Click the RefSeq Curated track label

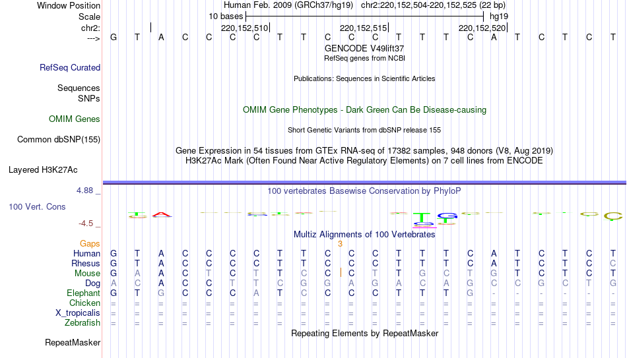point(70,67)
